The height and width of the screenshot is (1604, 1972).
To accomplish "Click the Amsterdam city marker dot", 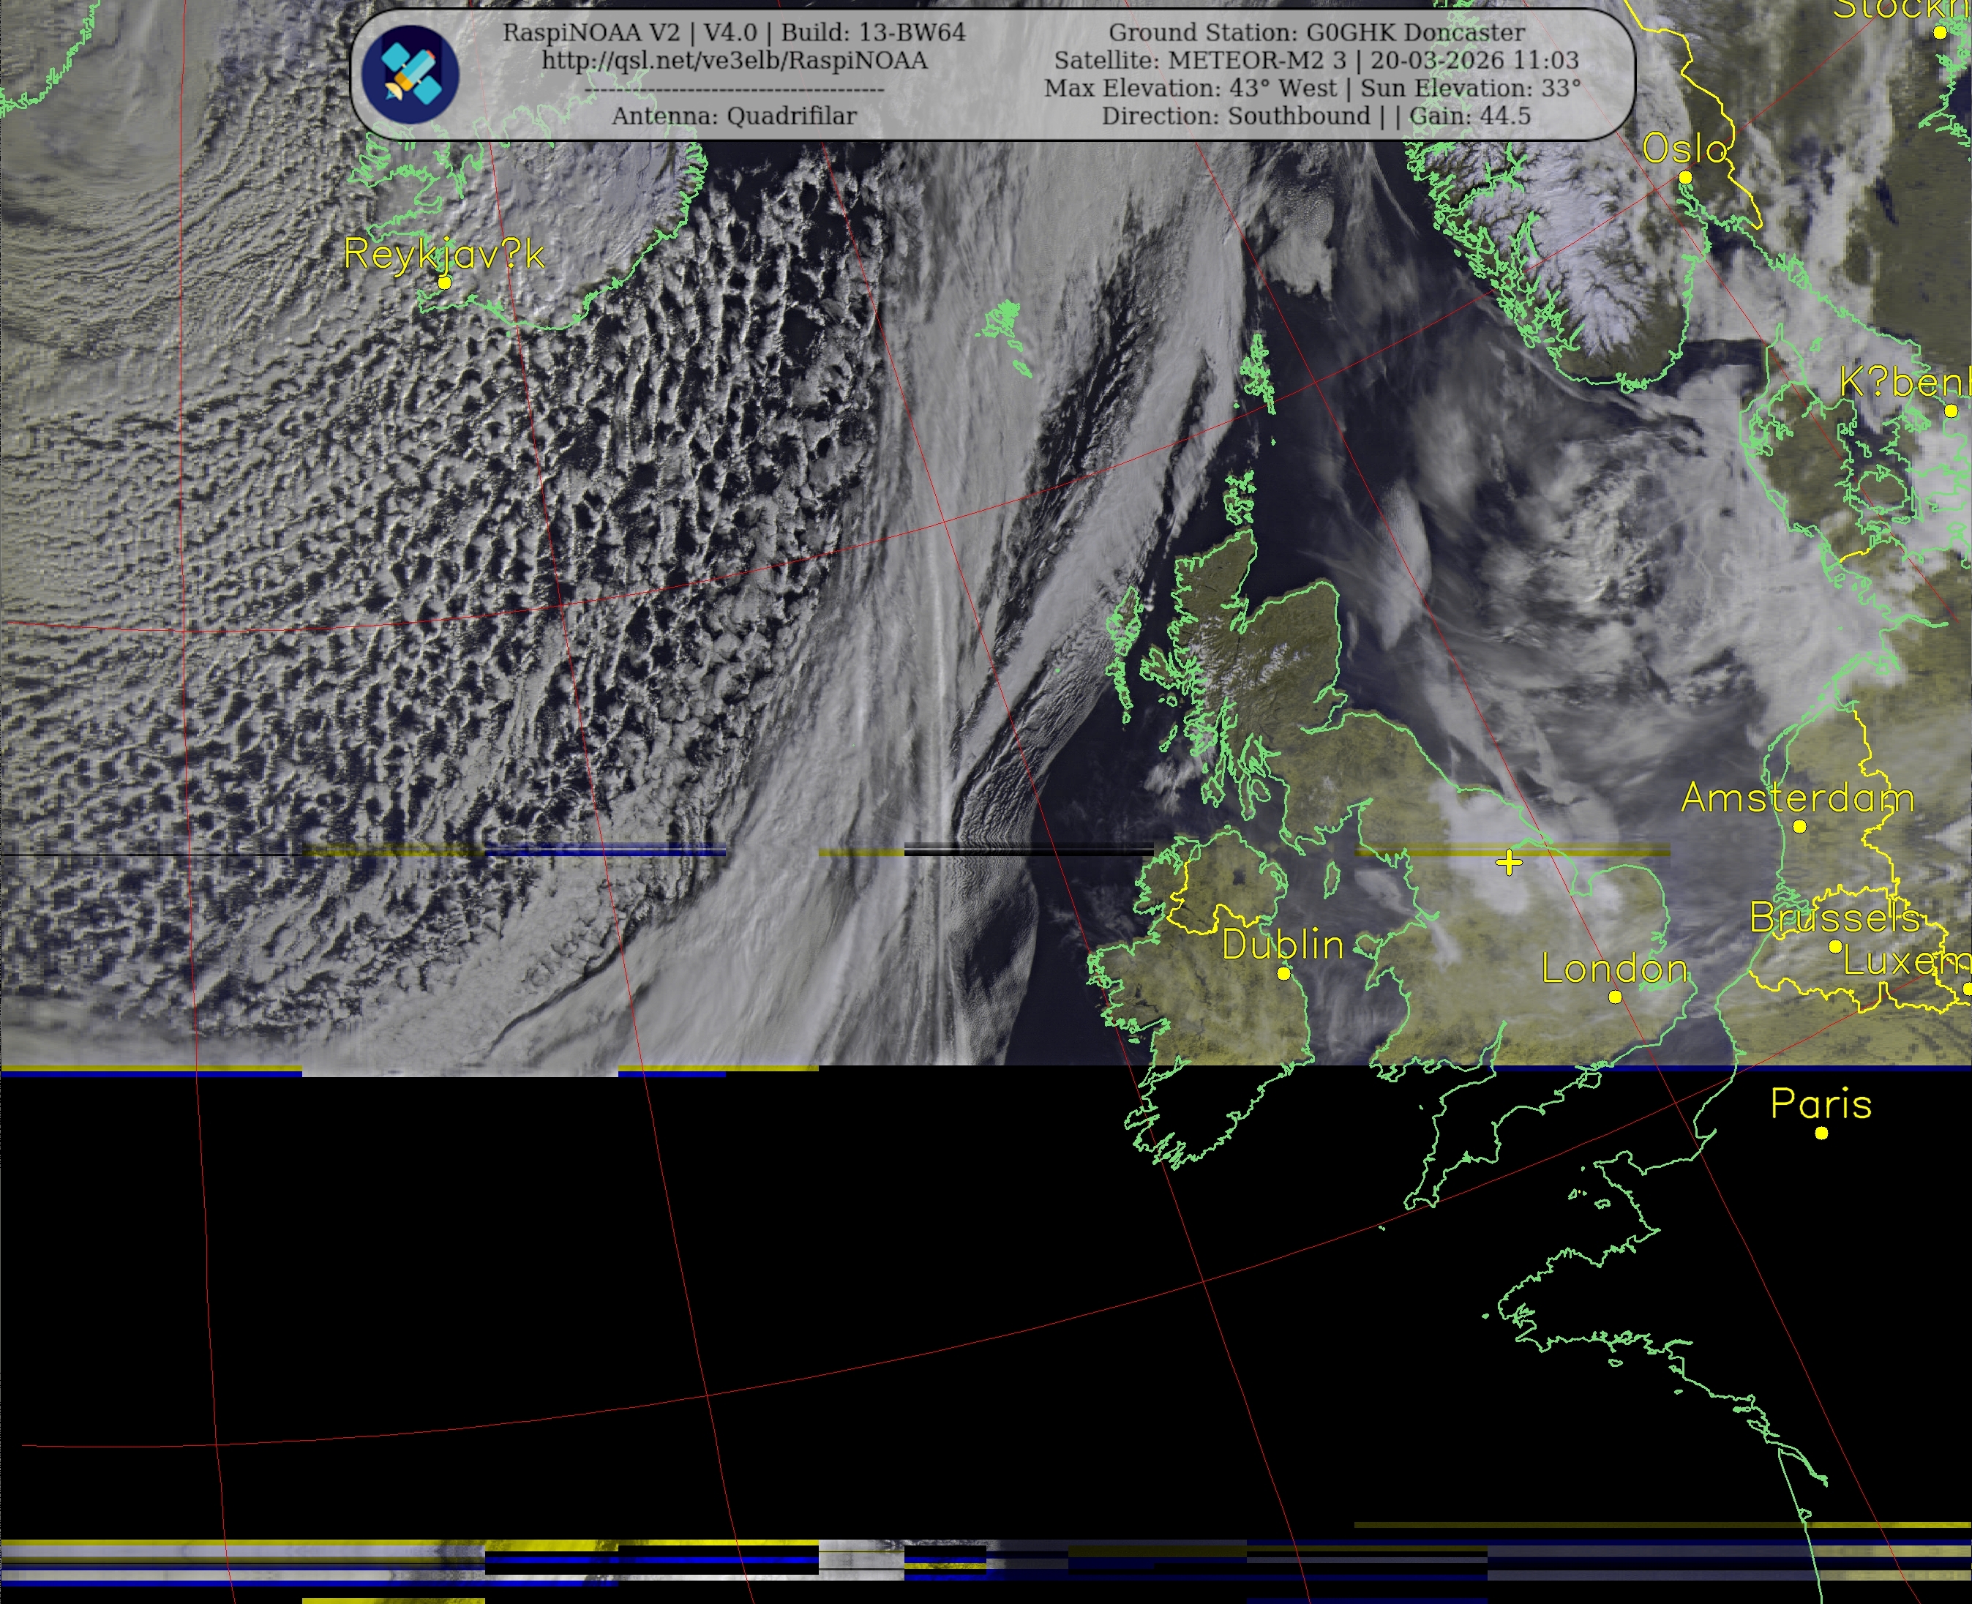I will (x=1799, y=827).
